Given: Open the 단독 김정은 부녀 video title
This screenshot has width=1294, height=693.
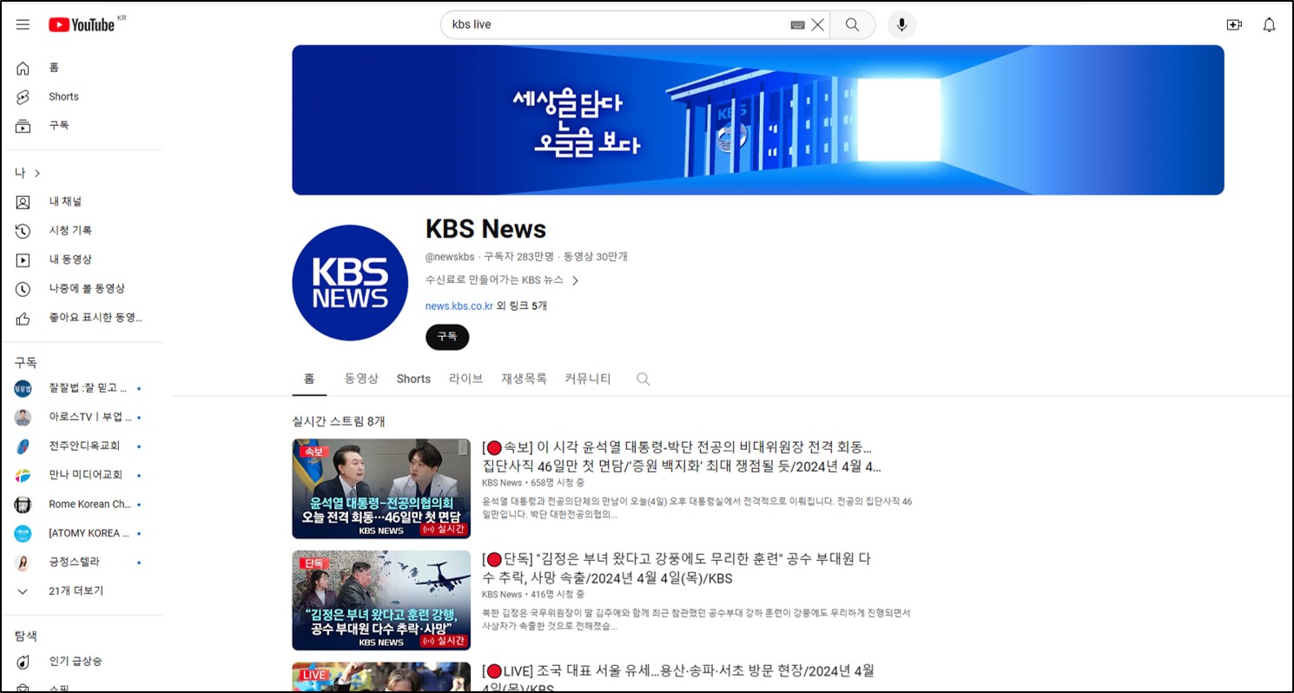Looking at the screenshot, I should (677, 569).
